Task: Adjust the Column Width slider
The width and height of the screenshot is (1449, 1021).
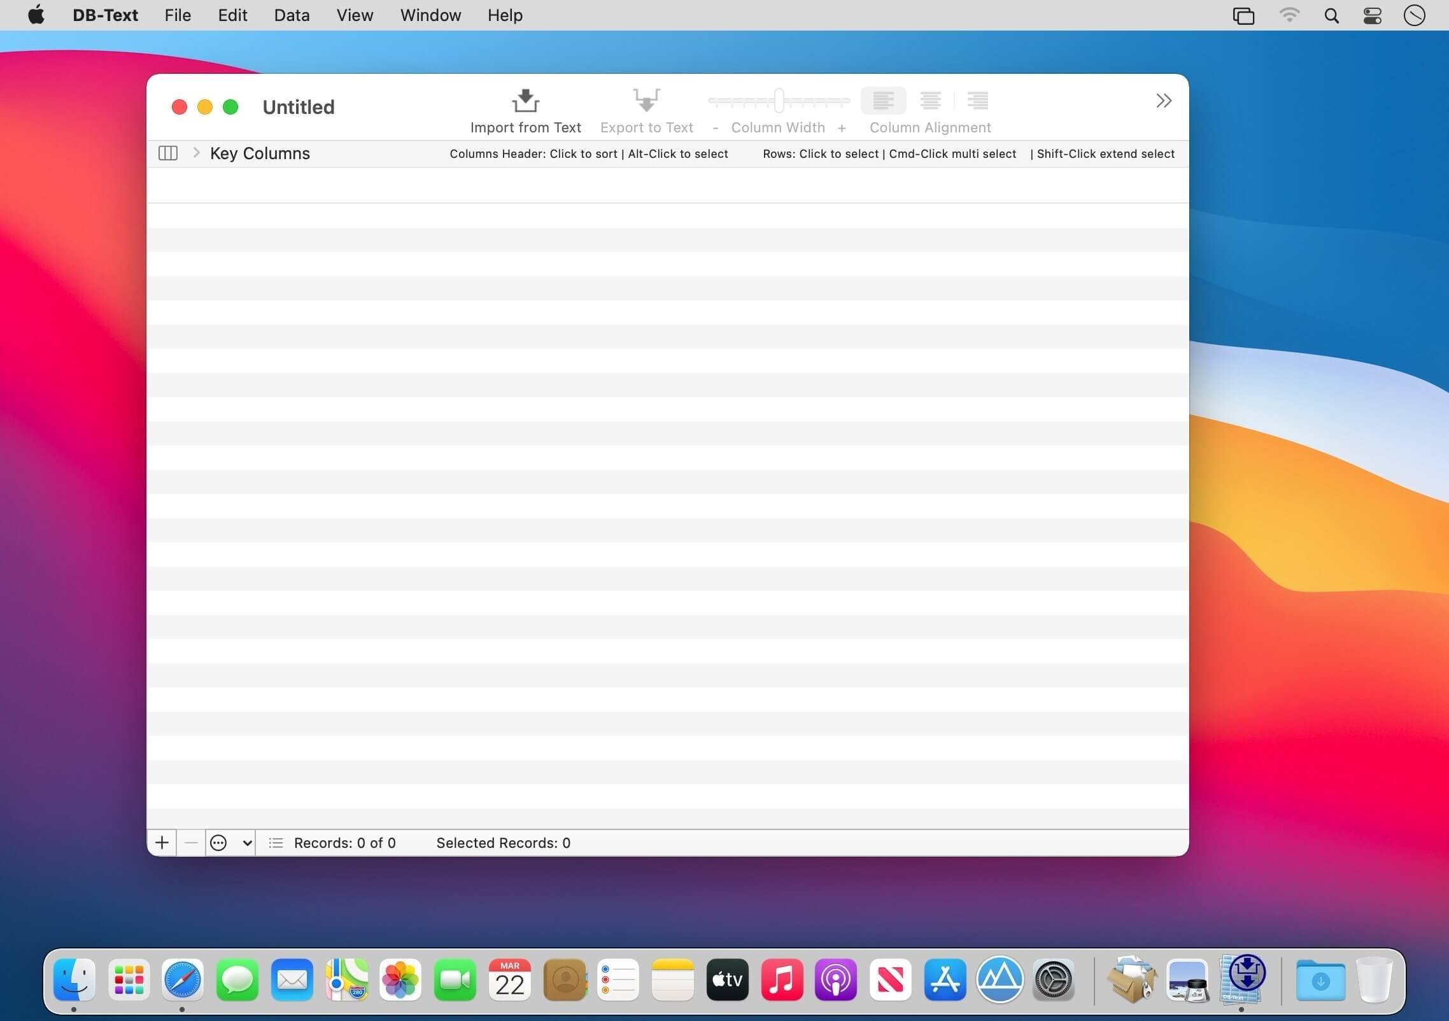Action: (x=779, y=101)
